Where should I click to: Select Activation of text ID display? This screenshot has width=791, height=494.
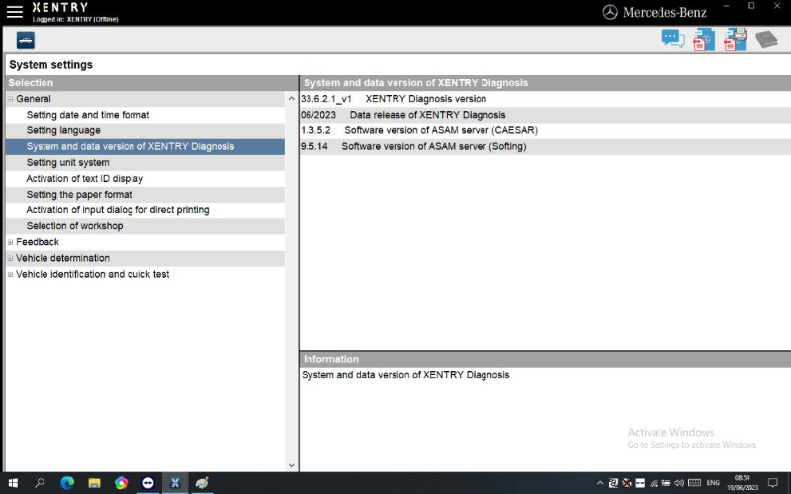(x=85, y=179)
